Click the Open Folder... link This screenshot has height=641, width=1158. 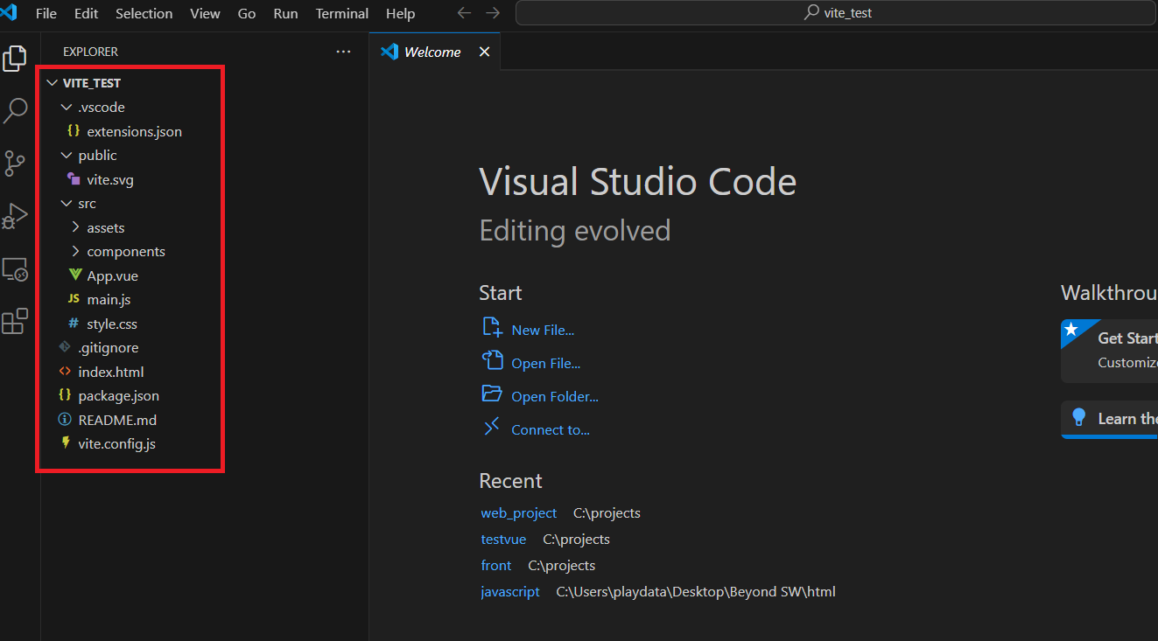555,396
